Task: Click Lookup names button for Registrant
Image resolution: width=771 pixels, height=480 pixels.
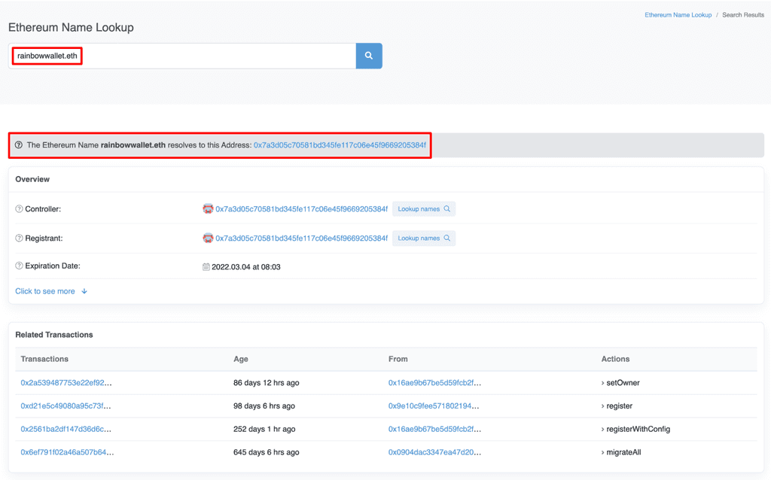Action: point(424,238)
